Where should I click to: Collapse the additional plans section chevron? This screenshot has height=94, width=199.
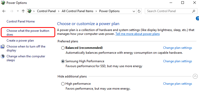[195, 76]
